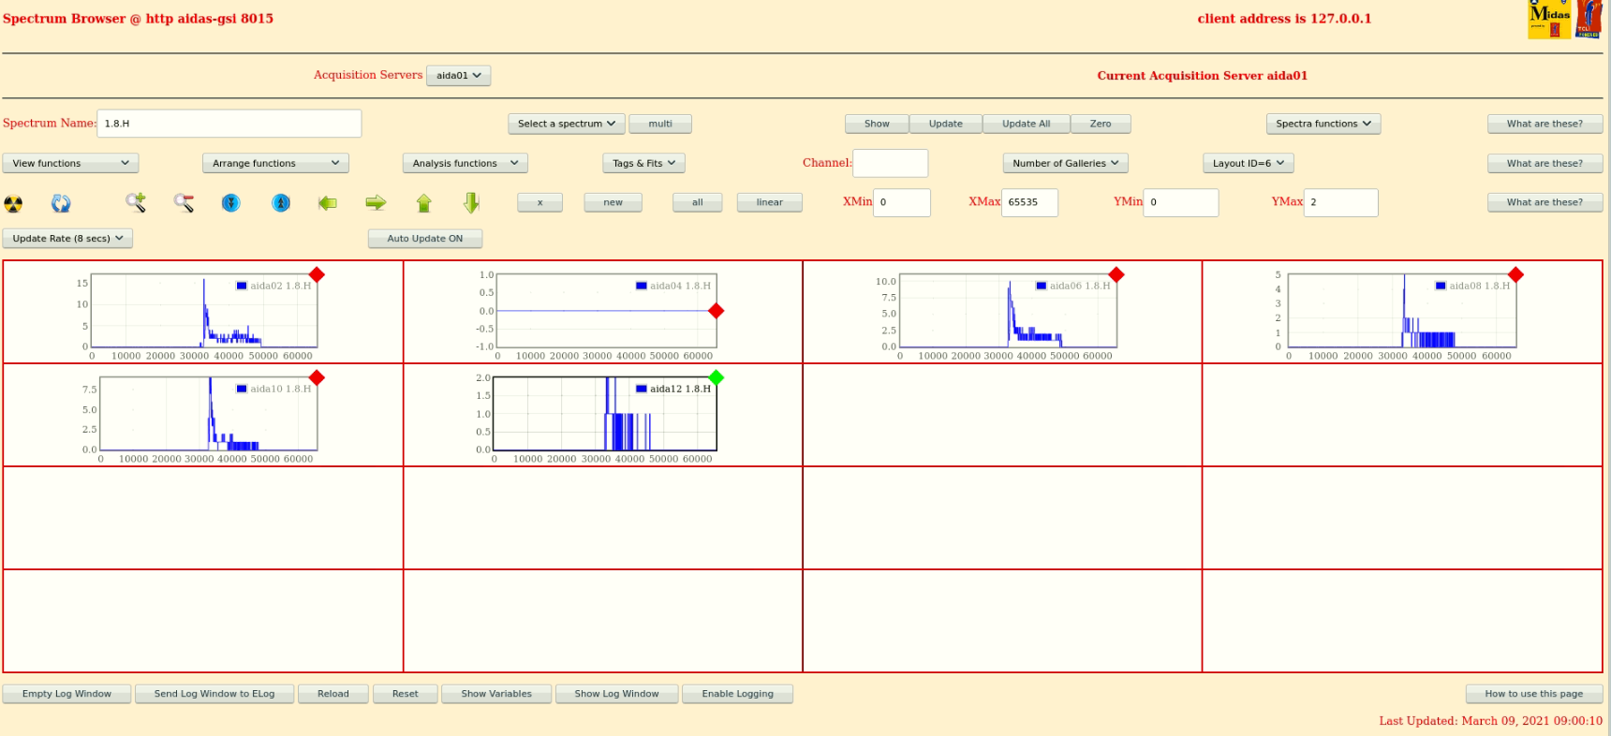Toggle the Auto Update ON button
The width and height of the screenshot is (1611, 736).
[x=424, y=239]
